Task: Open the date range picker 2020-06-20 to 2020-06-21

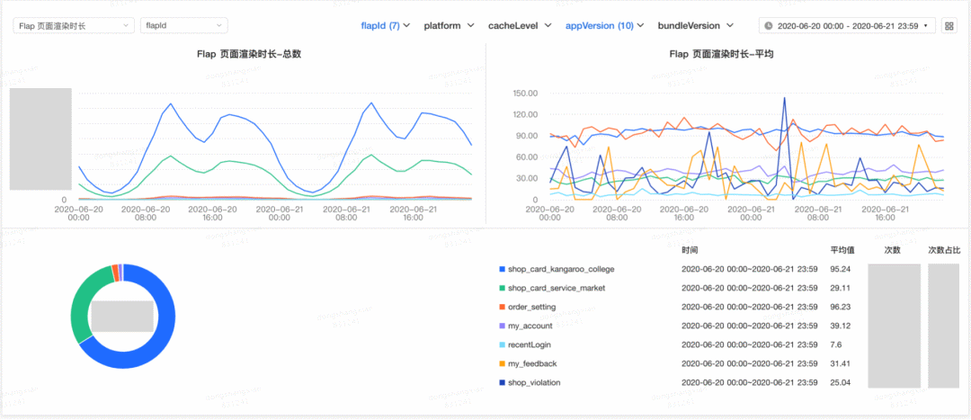Action: pyautogui.click(x=847, y=26)
